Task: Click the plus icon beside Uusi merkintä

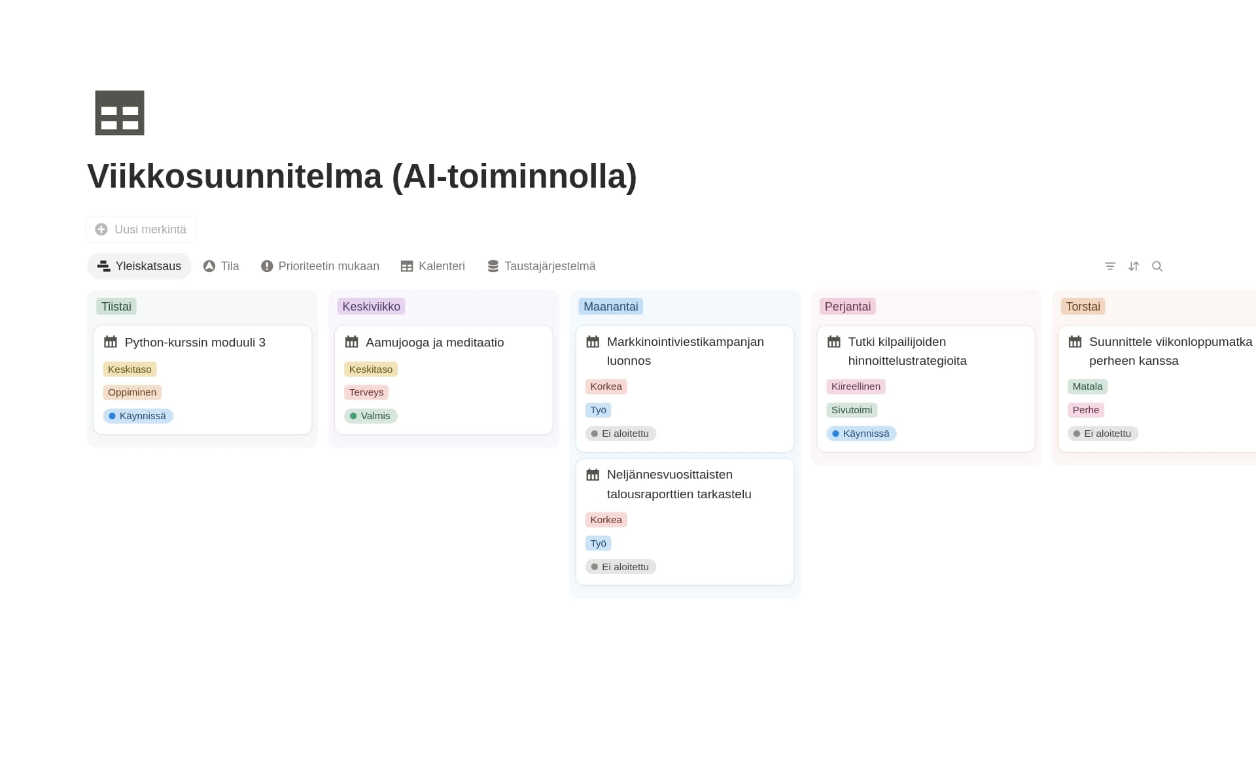Action: 101,230
